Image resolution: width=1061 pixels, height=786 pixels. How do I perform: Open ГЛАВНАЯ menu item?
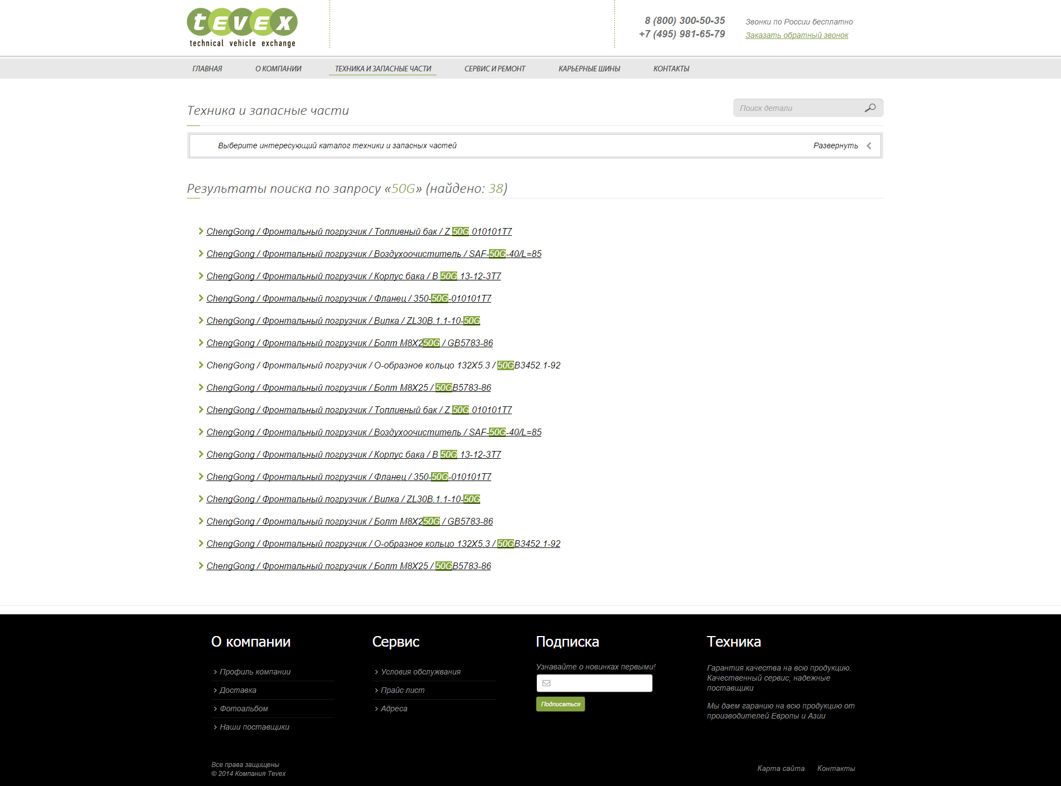[207, 69]
